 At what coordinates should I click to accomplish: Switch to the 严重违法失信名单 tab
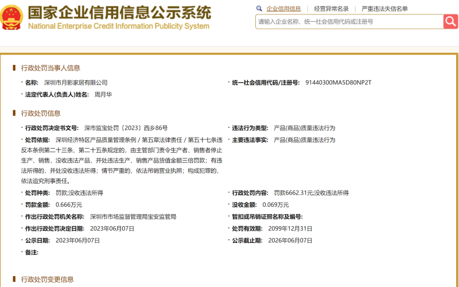[x=384, y=9]
